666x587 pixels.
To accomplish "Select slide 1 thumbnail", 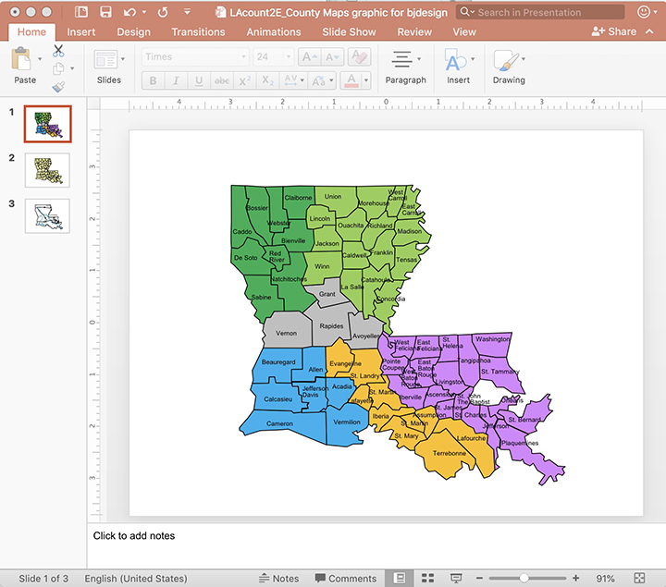I will coord(47,124).
